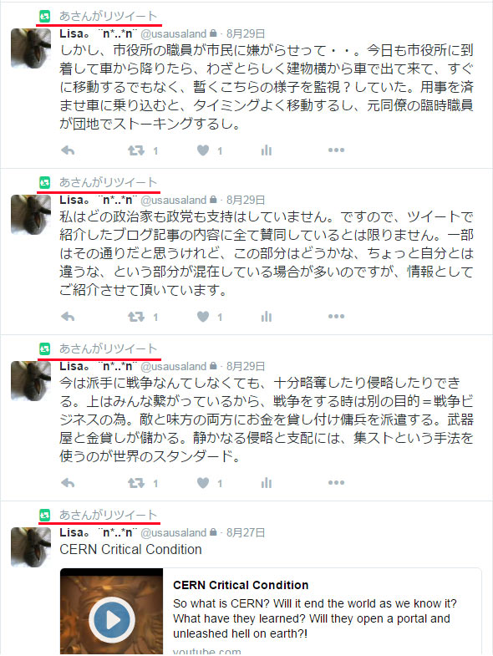Viewport: 493px width, 656px height.
Task: Retweet the tweet about 戦争ビジネス
Action: (136, 483)
